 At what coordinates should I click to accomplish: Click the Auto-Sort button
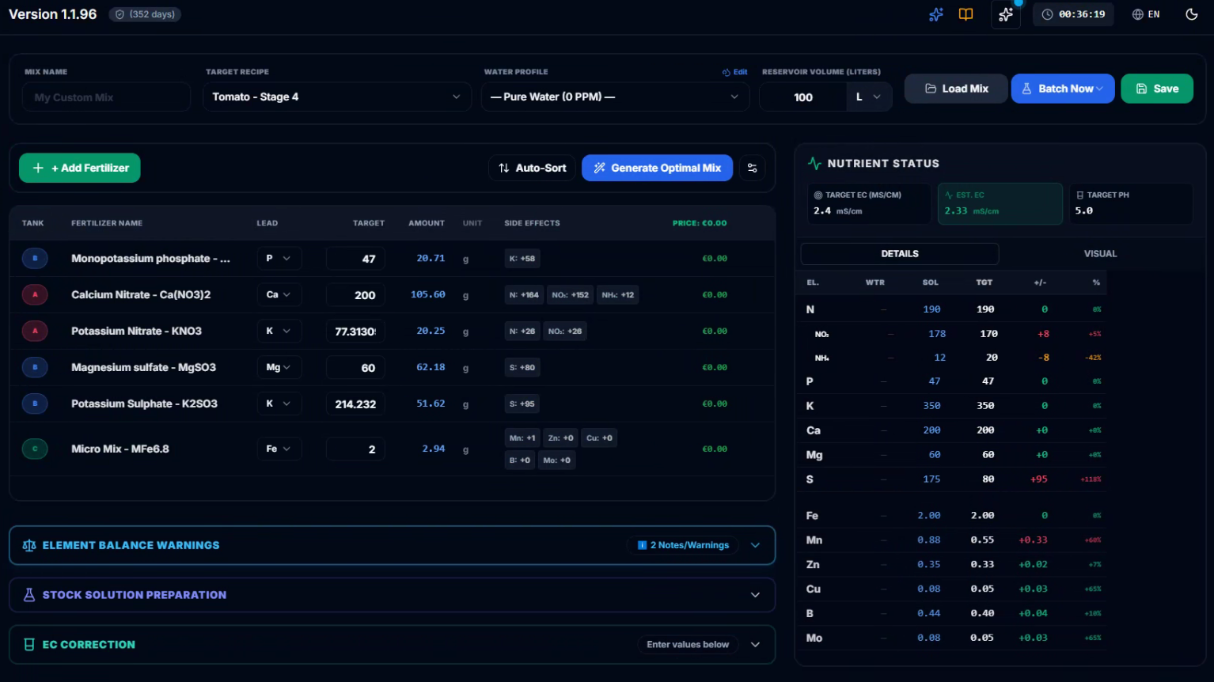pyautogui.click(x=532, y=168)
